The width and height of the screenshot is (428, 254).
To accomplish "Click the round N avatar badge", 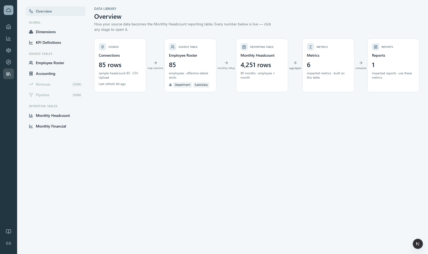I will 418,244.
